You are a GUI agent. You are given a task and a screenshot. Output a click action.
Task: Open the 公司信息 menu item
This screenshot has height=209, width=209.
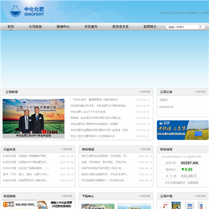click(35, 27)
